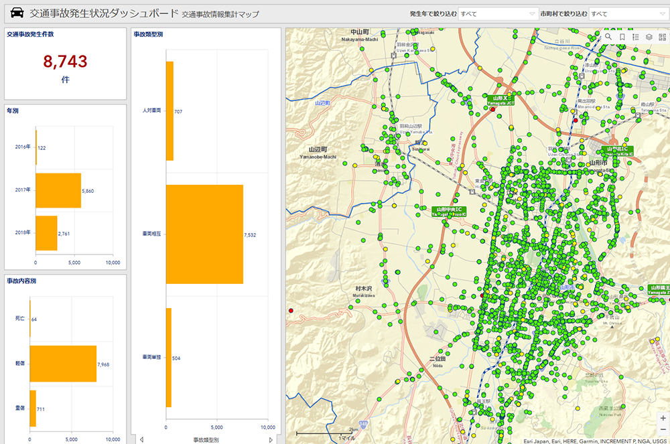Select the 車両相互 bar in accident type chart
The height and width of the screenshot is (444, 670).
tap(204, 234)
